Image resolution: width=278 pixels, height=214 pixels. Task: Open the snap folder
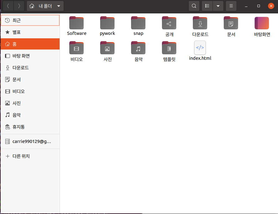(138, 23)
